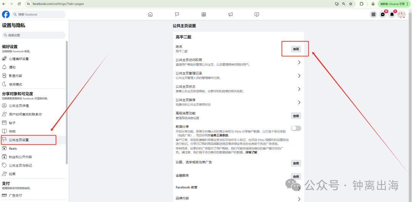412x202 pixels.
Task: Open 粉丝和公开内容 in the sidebar
Action: 33,157
